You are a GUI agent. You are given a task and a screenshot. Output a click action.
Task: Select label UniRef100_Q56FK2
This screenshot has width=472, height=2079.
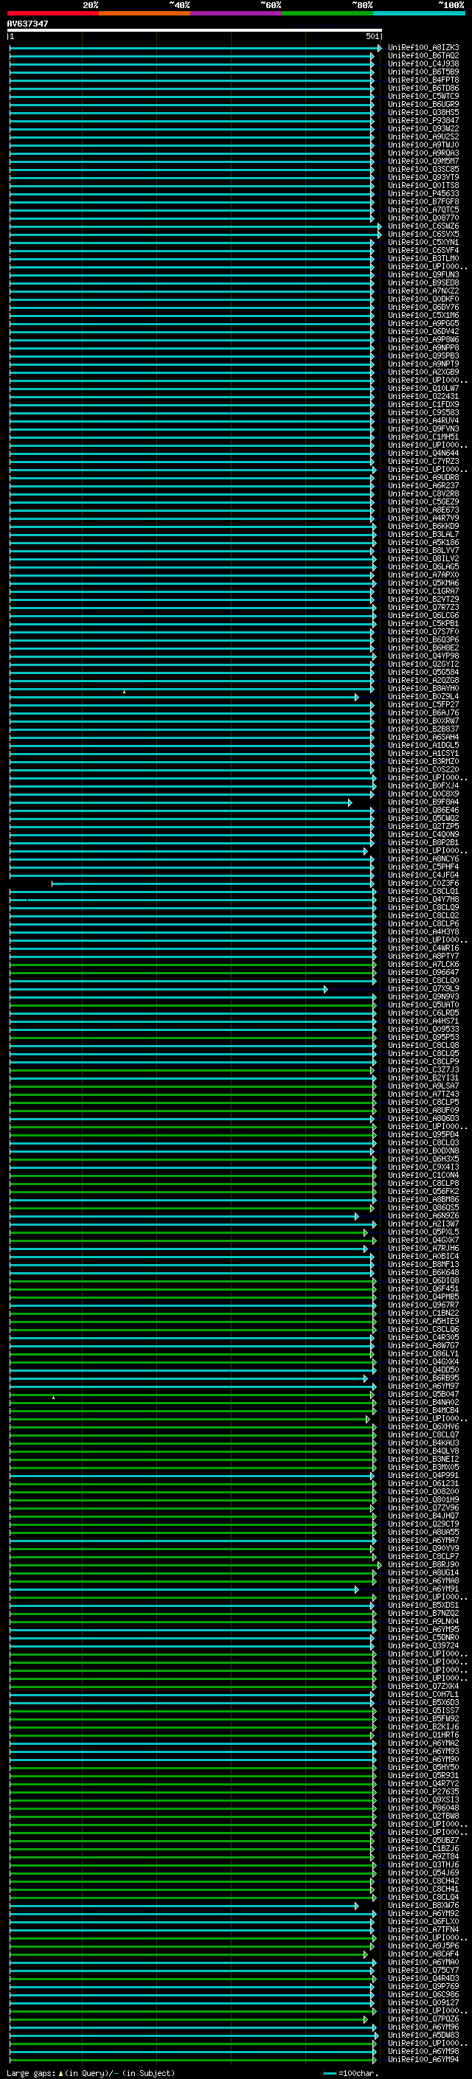coord(423,1191)
